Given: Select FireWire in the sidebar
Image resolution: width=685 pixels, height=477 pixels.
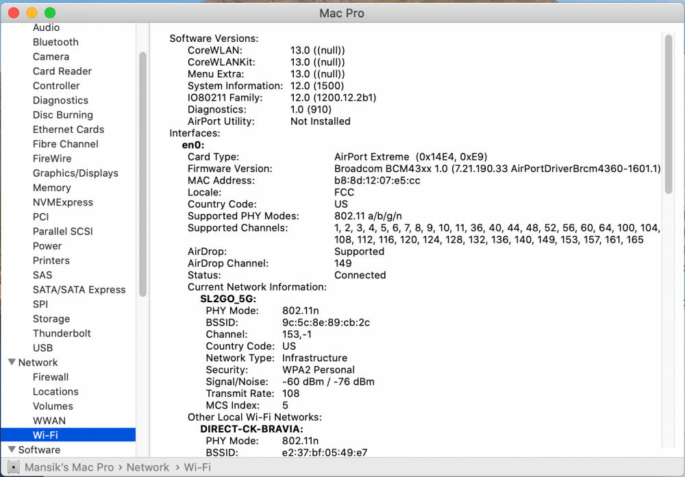Looking at the screenshot, I should pyautogui.click(x=52, y=159).
